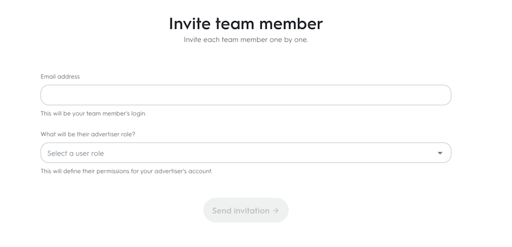
Task: Click the Email address label
Action: [60, 77]
